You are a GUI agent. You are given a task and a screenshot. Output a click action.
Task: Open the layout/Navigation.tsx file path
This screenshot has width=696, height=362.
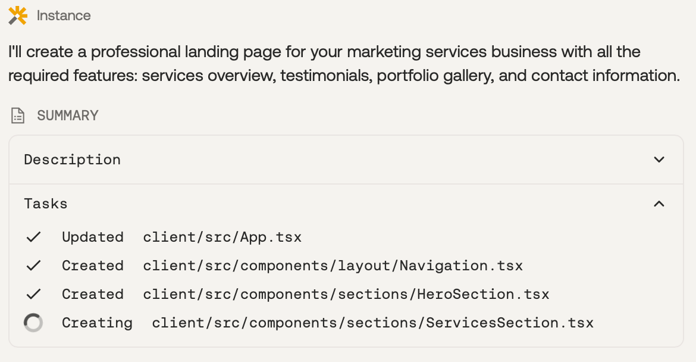[333, 266]
